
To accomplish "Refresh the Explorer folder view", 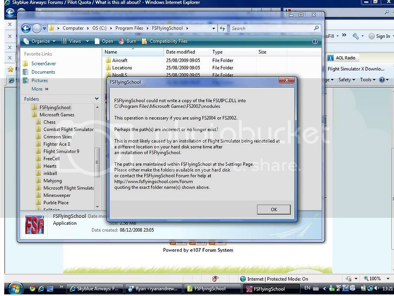I will pyautogui.click(x=222, y=28).
